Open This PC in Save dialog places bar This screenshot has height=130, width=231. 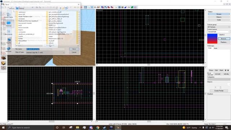click(x=9, y=41)
